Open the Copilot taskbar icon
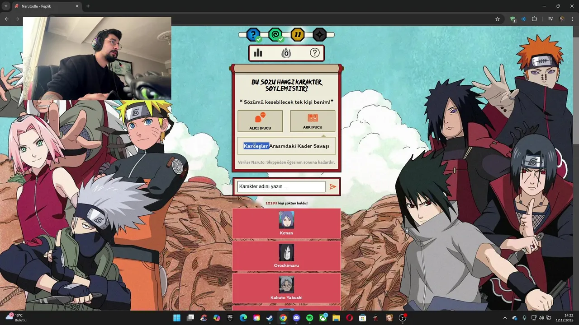This screenshot has height=325, width=579. click(x=217, y=318)
